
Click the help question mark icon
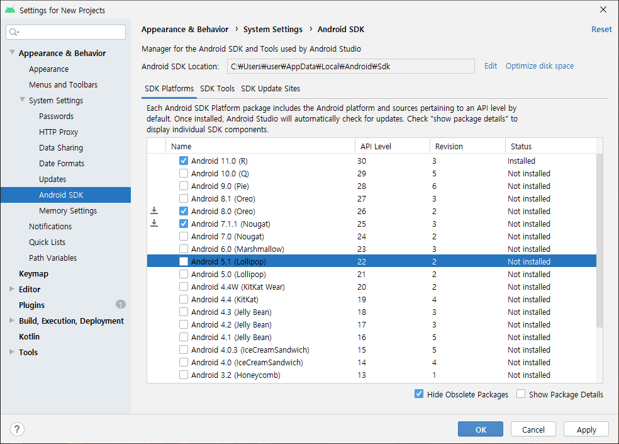(x=17, y=429)
